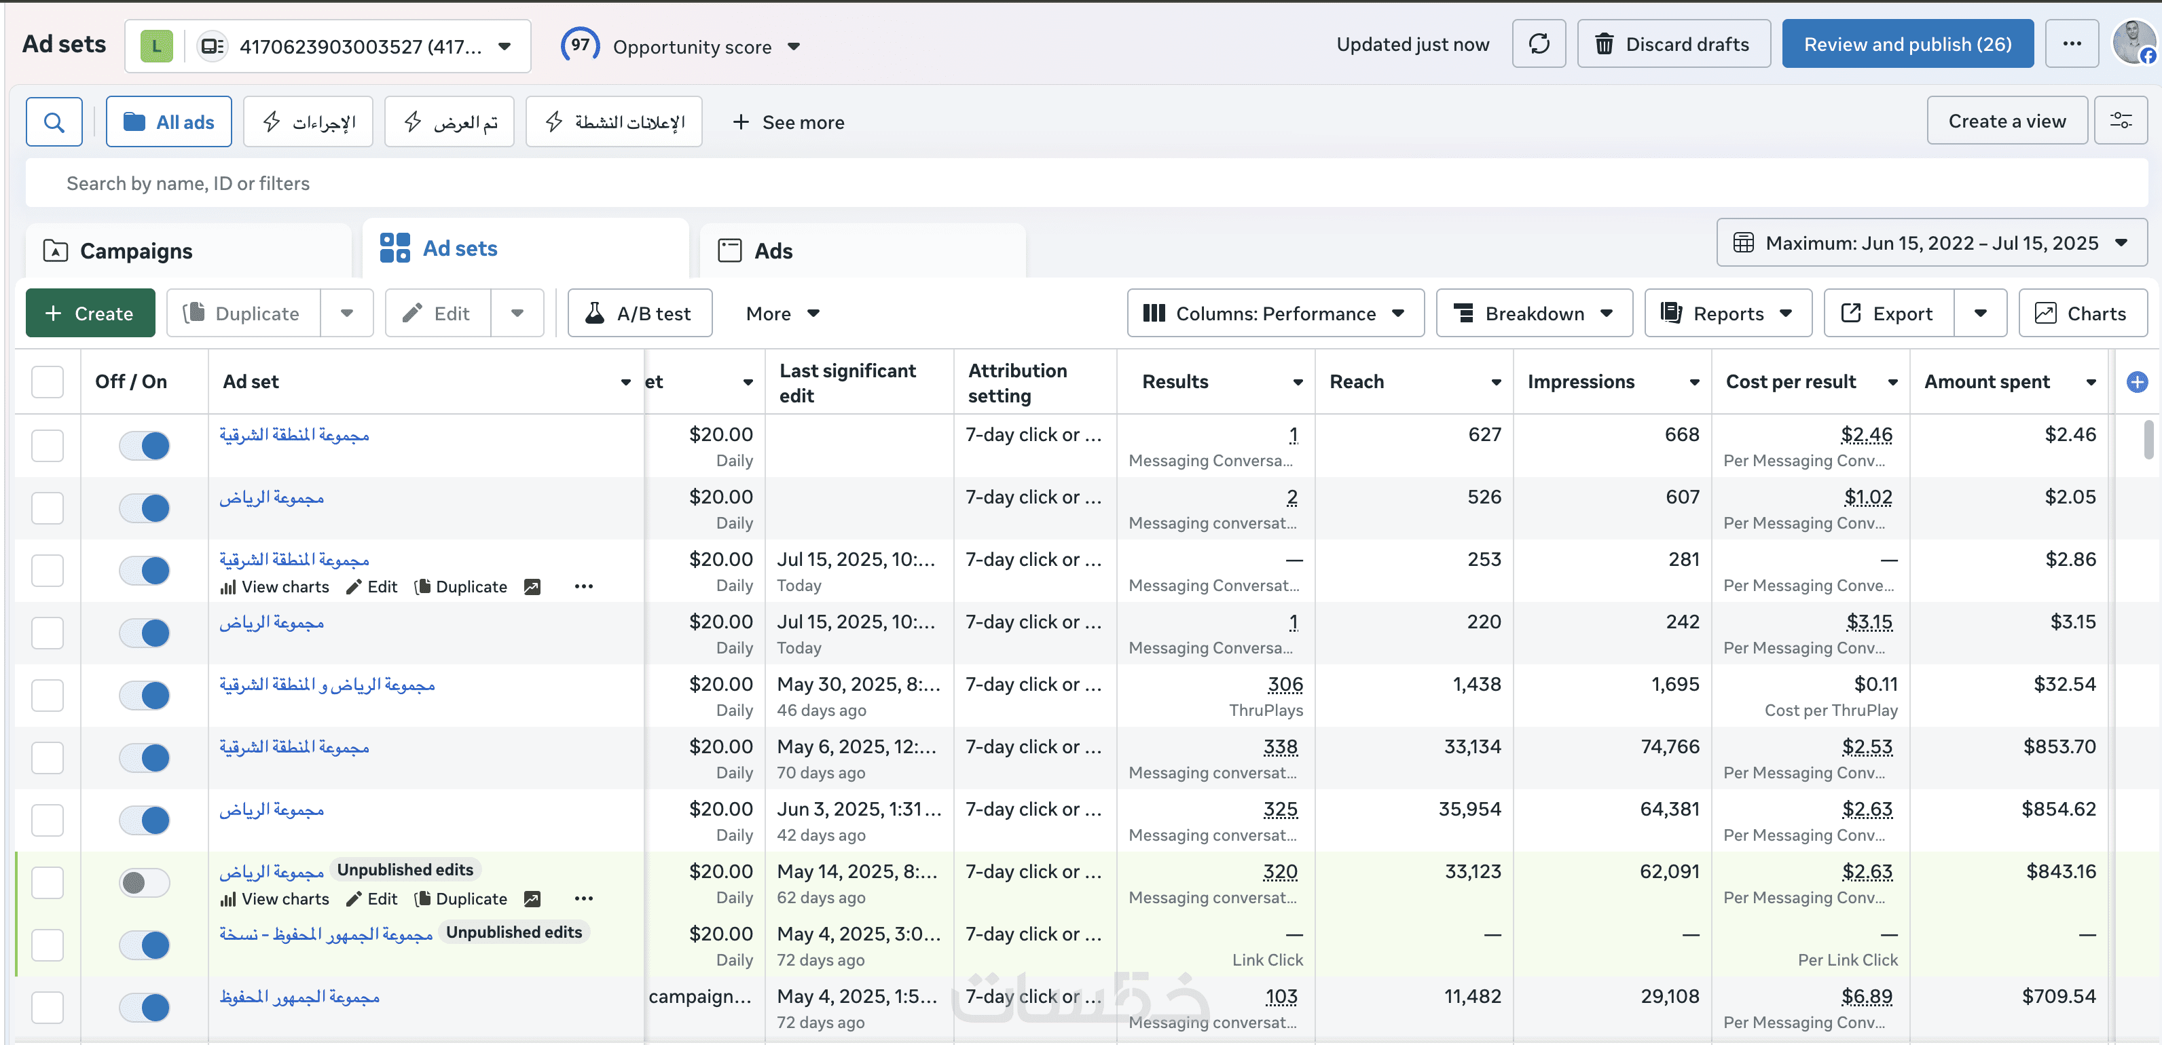This screenshot has width=2162, height=1045.
Task: Click the view settings sliders icon
Action: coord(2120,121)
